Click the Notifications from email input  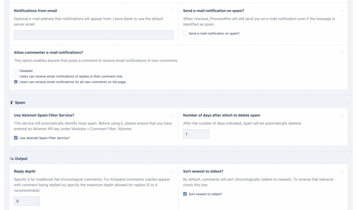94,35
